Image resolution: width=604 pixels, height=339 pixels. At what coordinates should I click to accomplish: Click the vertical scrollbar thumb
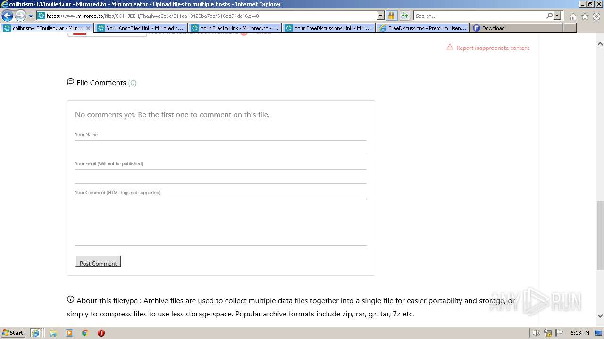[x=600, y=235]
